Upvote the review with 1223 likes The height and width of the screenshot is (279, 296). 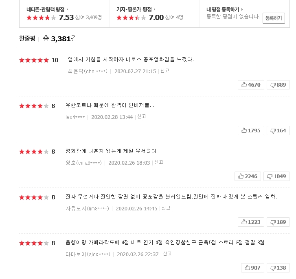pos(251,222)
